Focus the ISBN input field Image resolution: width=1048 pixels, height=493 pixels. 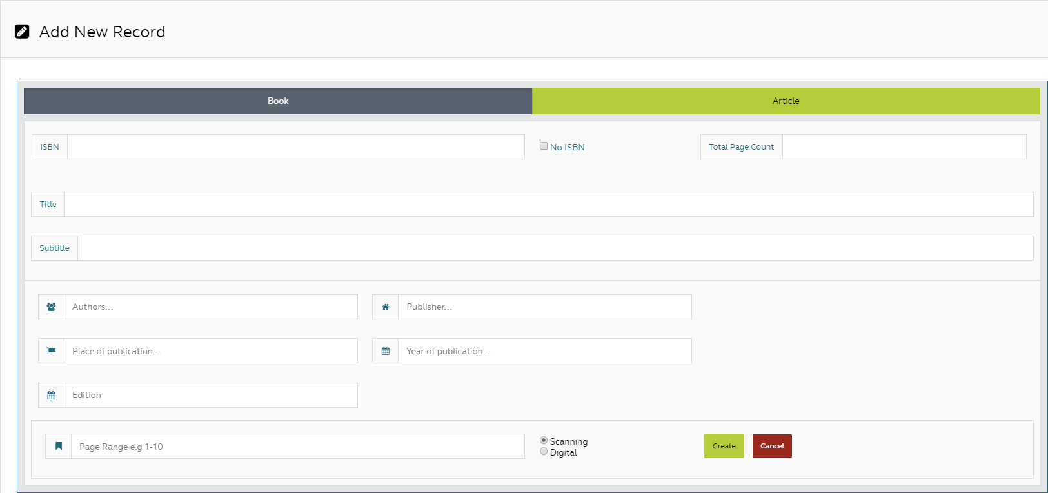pos(295,147)
